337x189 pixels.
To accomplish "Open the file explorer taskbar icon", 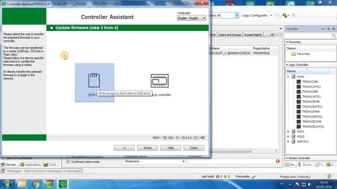I will 22,184.
